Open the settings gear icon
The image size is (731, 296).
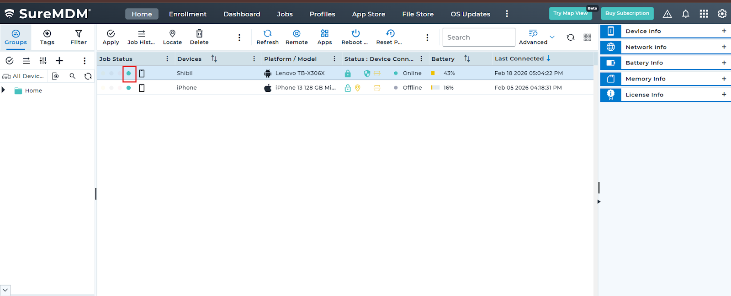722,14
